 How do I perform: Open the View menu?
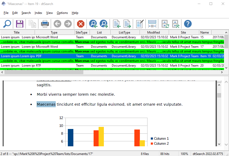49,13
